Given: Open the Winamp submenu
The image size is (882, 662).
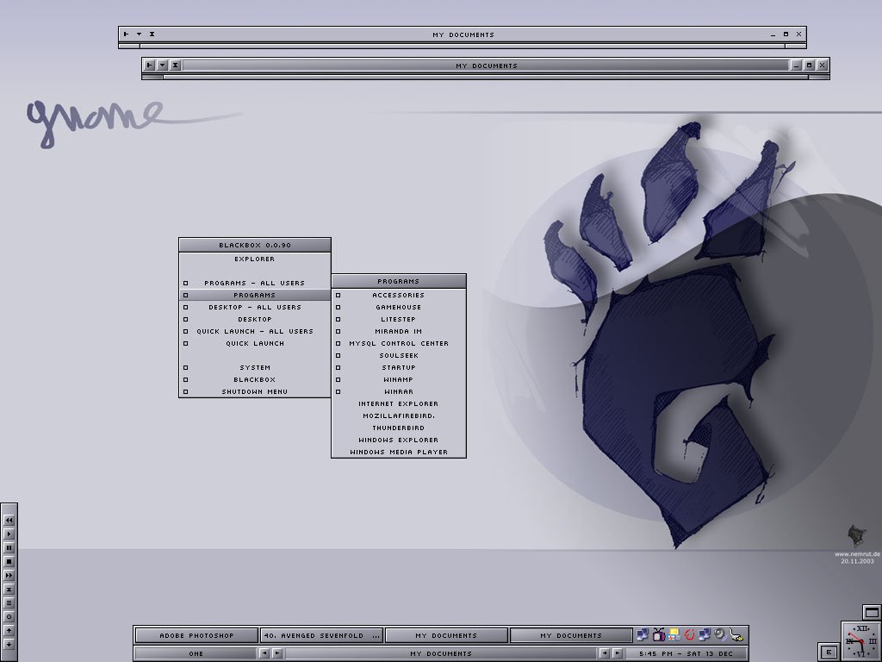Looking at the screenshot, I should coord(399,380).
